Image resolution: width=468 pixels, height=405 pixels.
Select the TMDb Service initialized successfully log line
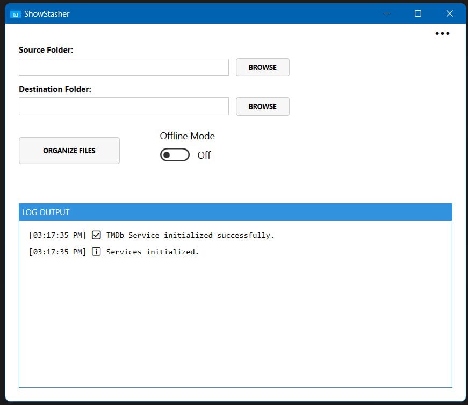(x=190, y=235)
